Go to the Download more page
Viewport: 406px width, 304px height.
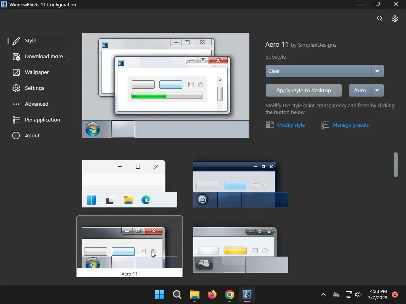coord(45,56)
